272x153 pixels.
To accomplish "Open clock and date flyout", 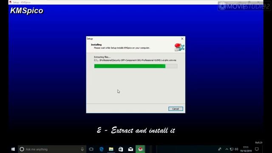I will pyautogui.click(x=246, y=149).
